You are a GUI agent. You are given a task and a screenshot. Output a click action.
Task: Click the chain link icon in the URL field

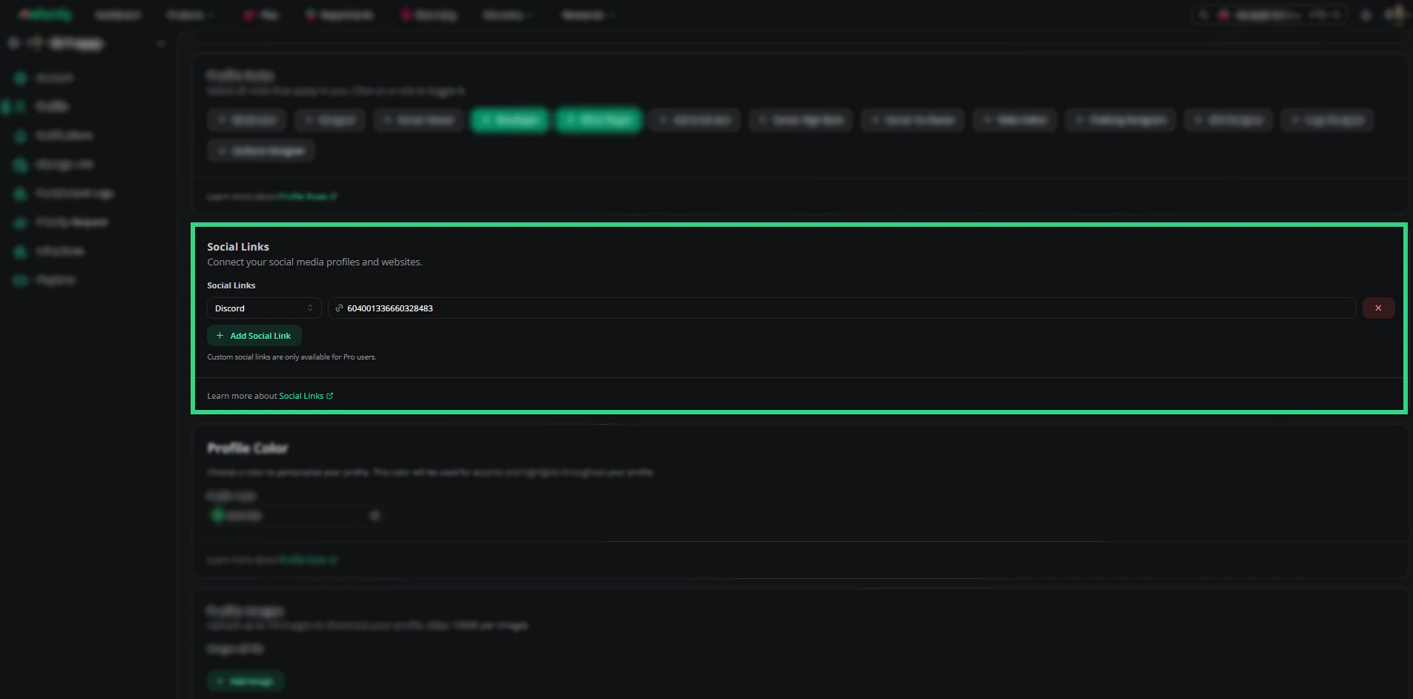339,308
